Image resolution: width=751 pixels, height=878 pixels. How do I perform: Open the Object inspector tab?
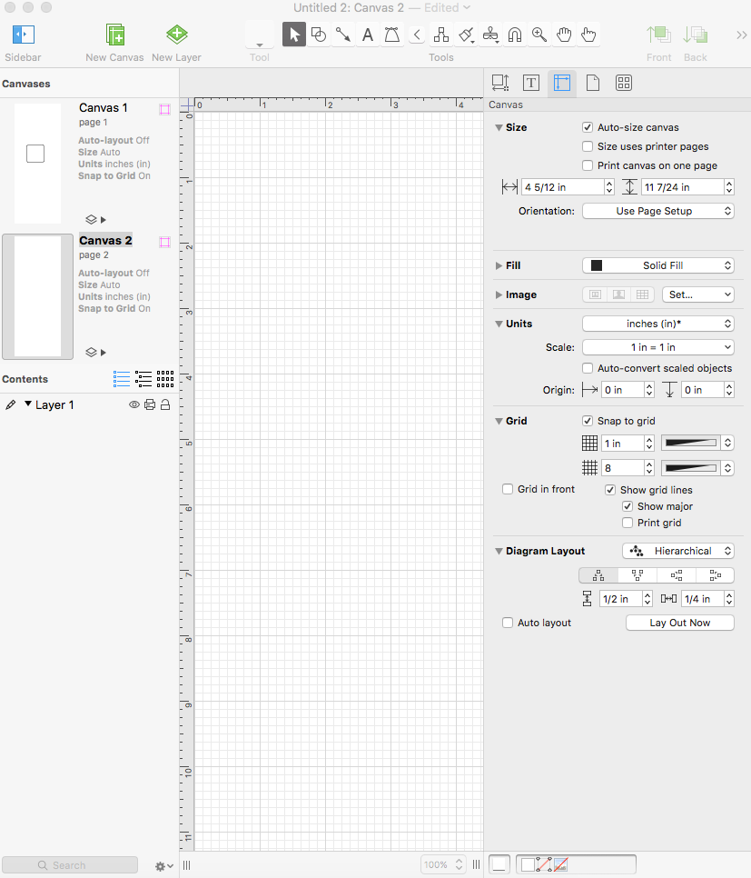click(x=500, y=83)
